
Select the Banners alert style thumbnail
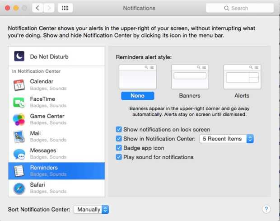[x=190, y=77]
